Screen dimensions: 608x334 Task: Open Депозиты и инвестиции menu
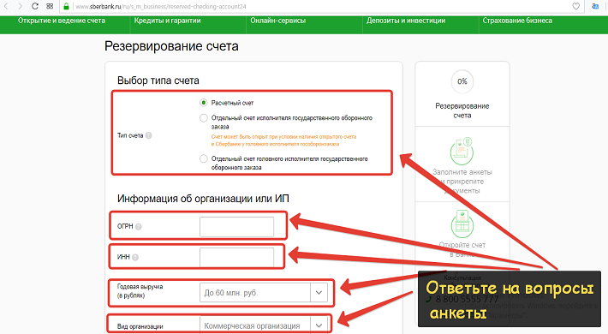click(x=406, y=21)
